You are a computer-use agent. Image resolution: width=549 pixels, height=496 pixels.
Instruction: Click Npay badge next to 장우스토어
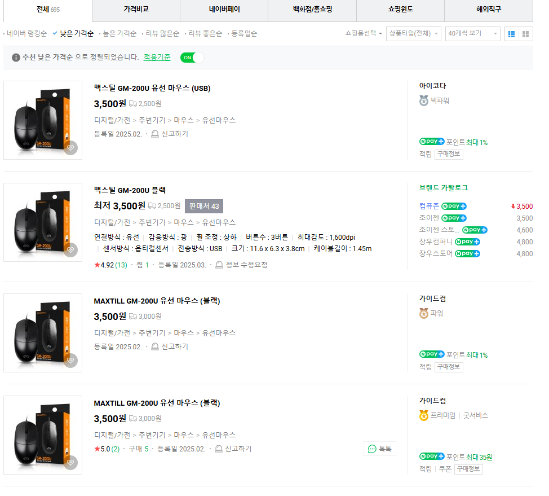click(x=467, y=254)
